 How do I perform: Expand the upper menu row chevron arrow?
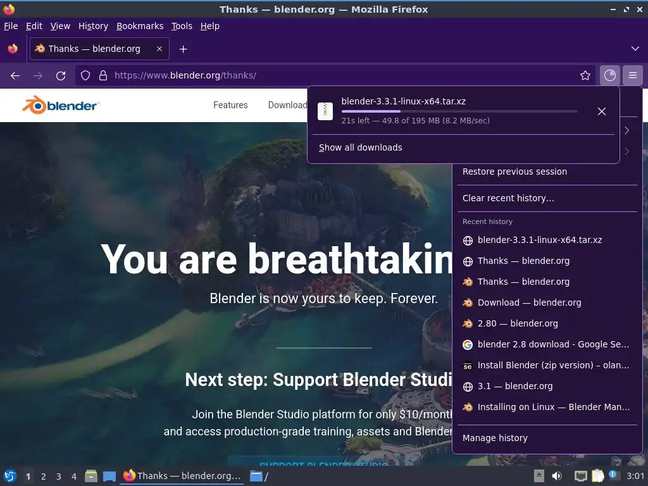[x=627, y=130]
